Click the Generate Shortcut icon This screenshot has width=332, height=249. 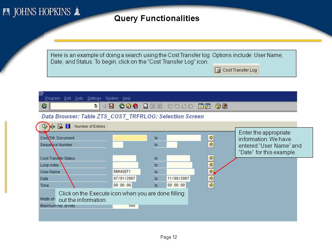[x=208, y=106]
